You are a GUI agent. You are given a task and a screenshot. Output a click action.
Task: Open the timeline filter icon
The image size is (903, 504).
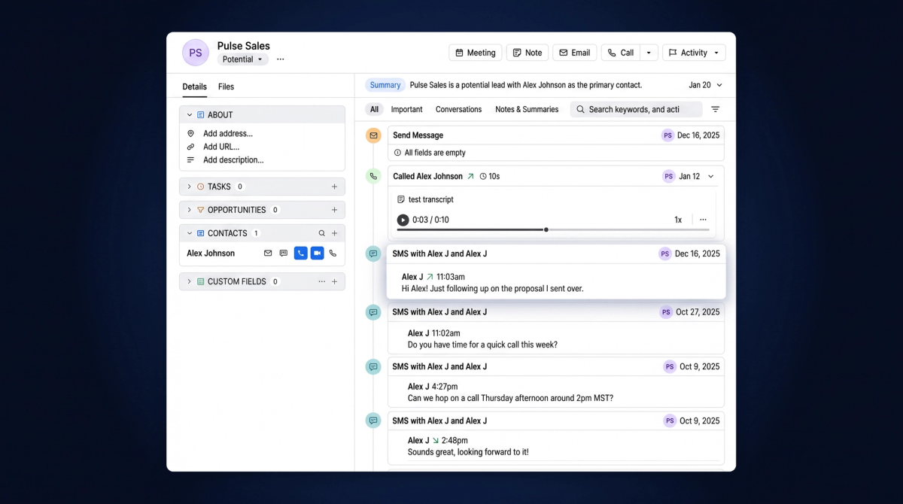point(716,109)
